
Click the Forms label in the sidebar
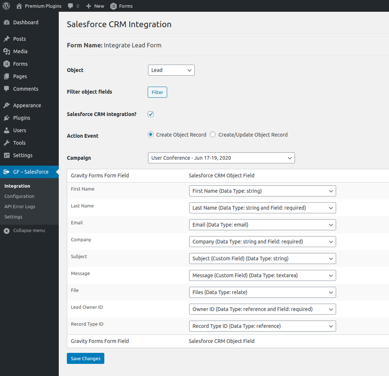(20, 64)
